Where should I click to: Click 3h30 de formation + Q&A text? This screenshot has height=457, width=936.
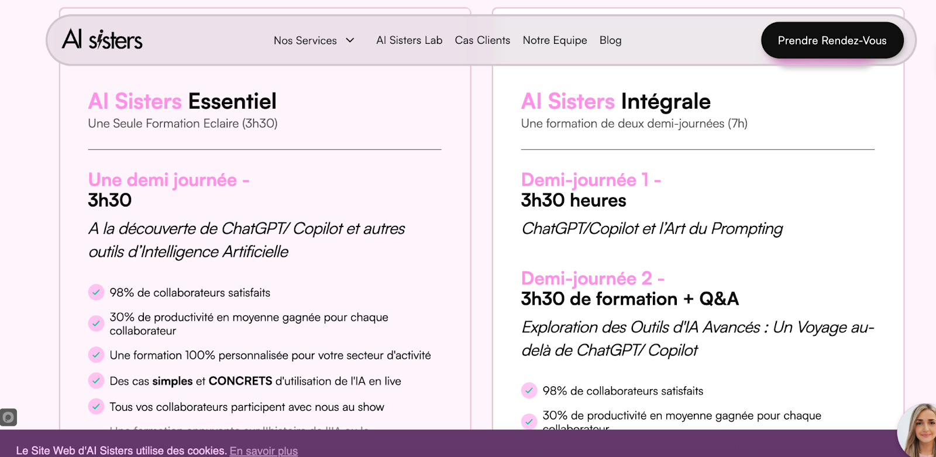pos(629,299)
